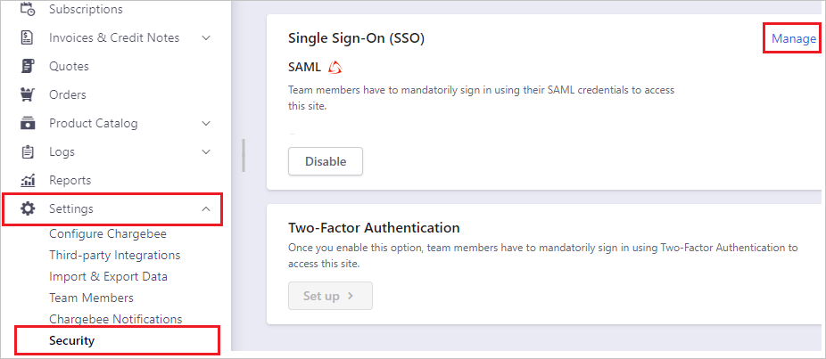This screenshot has height=359, width=826.
Task: Collapse the Settings menu chevron
Action: click(x=206, y=209)
